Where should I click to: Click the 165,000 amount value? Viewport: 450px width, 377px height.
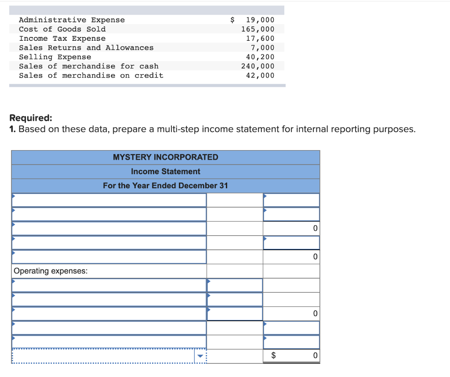[x=258, y=29]
